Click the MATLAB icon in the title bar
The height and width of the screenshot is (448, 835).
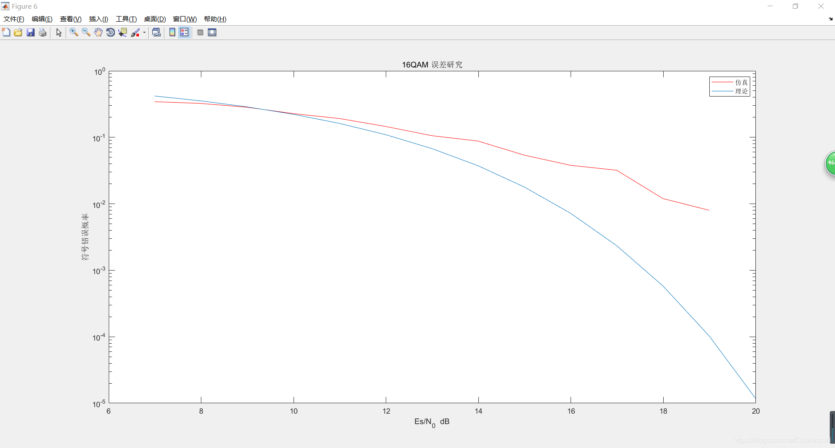[5, 6]
